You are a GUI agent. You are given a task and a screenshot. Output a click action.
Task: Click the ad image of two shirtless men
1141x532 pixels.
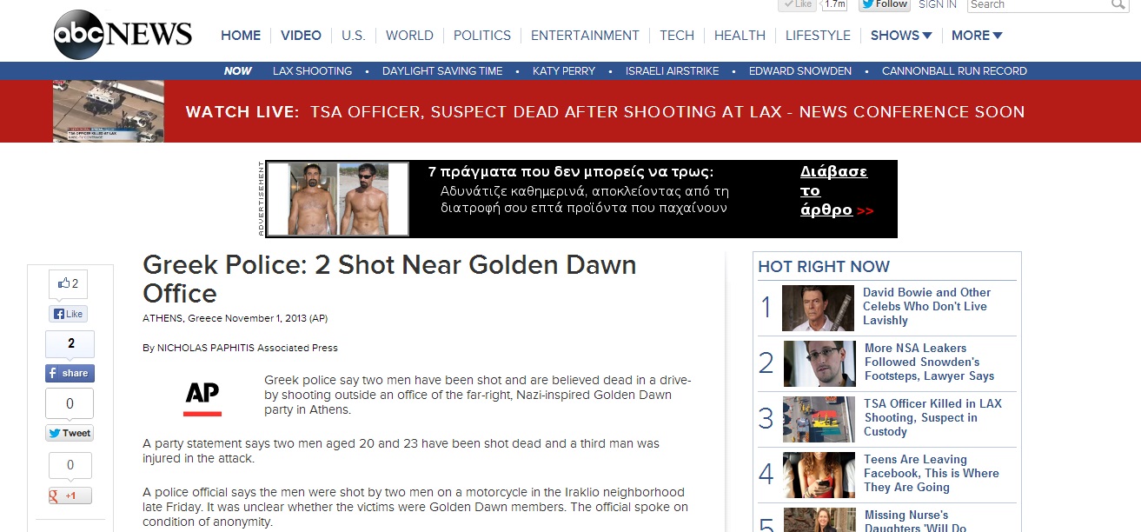click(337, 198)
